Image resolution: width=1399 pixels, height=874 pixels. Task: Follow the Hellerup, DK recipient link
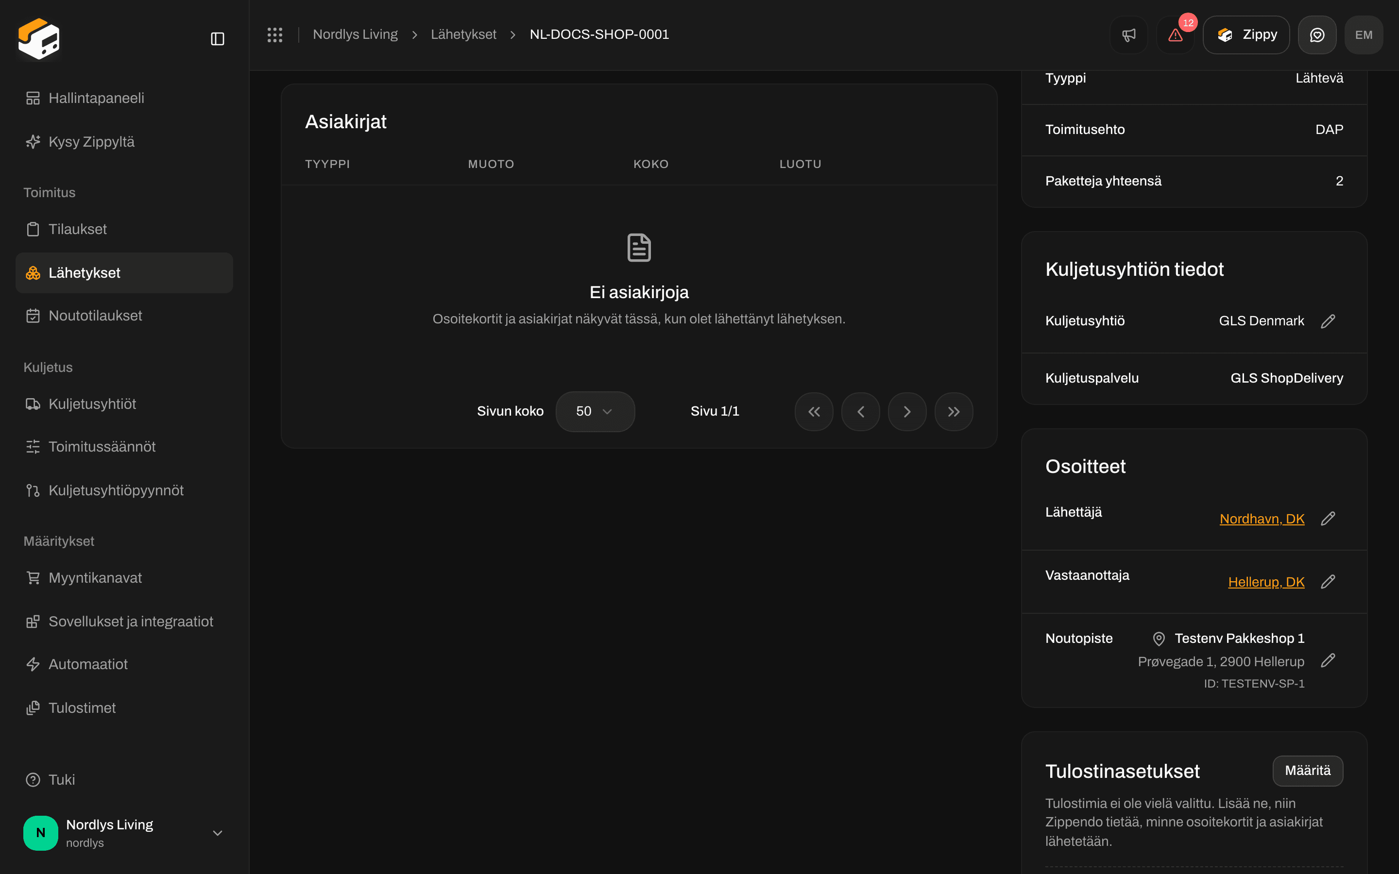click(x=1266, y=582)
